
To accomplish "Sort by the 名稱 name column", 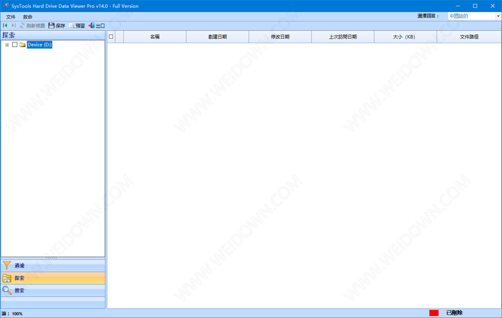I will point(155,36).
